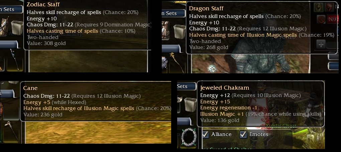Open the bag icon beside Zodiac Staff tooltip
This screenshot has width=341, height=152.
coord(17,28)
